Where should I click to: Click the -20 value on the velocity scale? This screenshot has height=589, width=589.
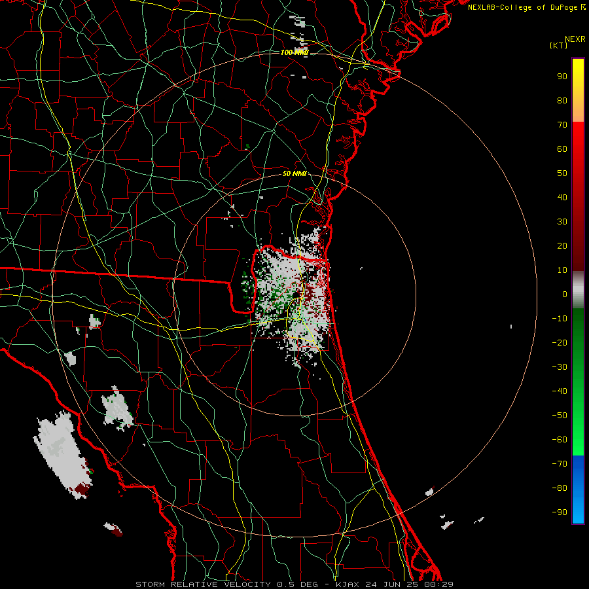(560, 343)
